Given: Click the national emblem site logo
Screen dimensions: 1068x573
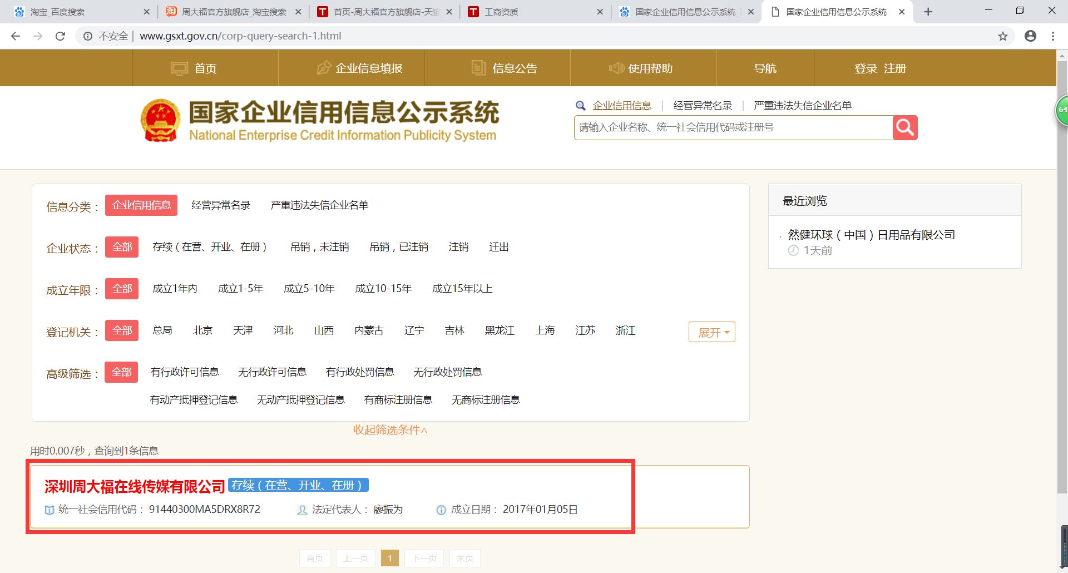Looking at the screenshot, I should (161, 120).
